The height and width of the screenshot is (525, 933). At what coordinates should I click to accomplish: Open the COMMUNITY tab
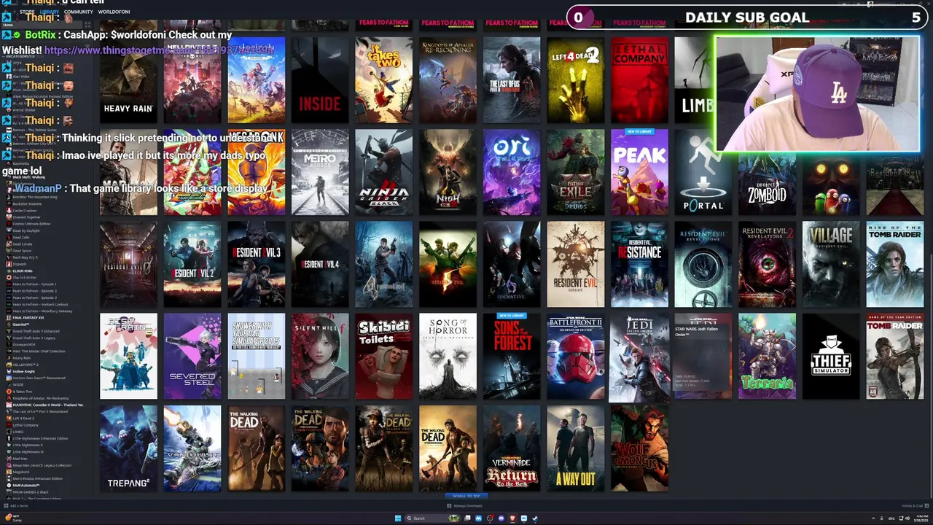[x=78, y=12]
